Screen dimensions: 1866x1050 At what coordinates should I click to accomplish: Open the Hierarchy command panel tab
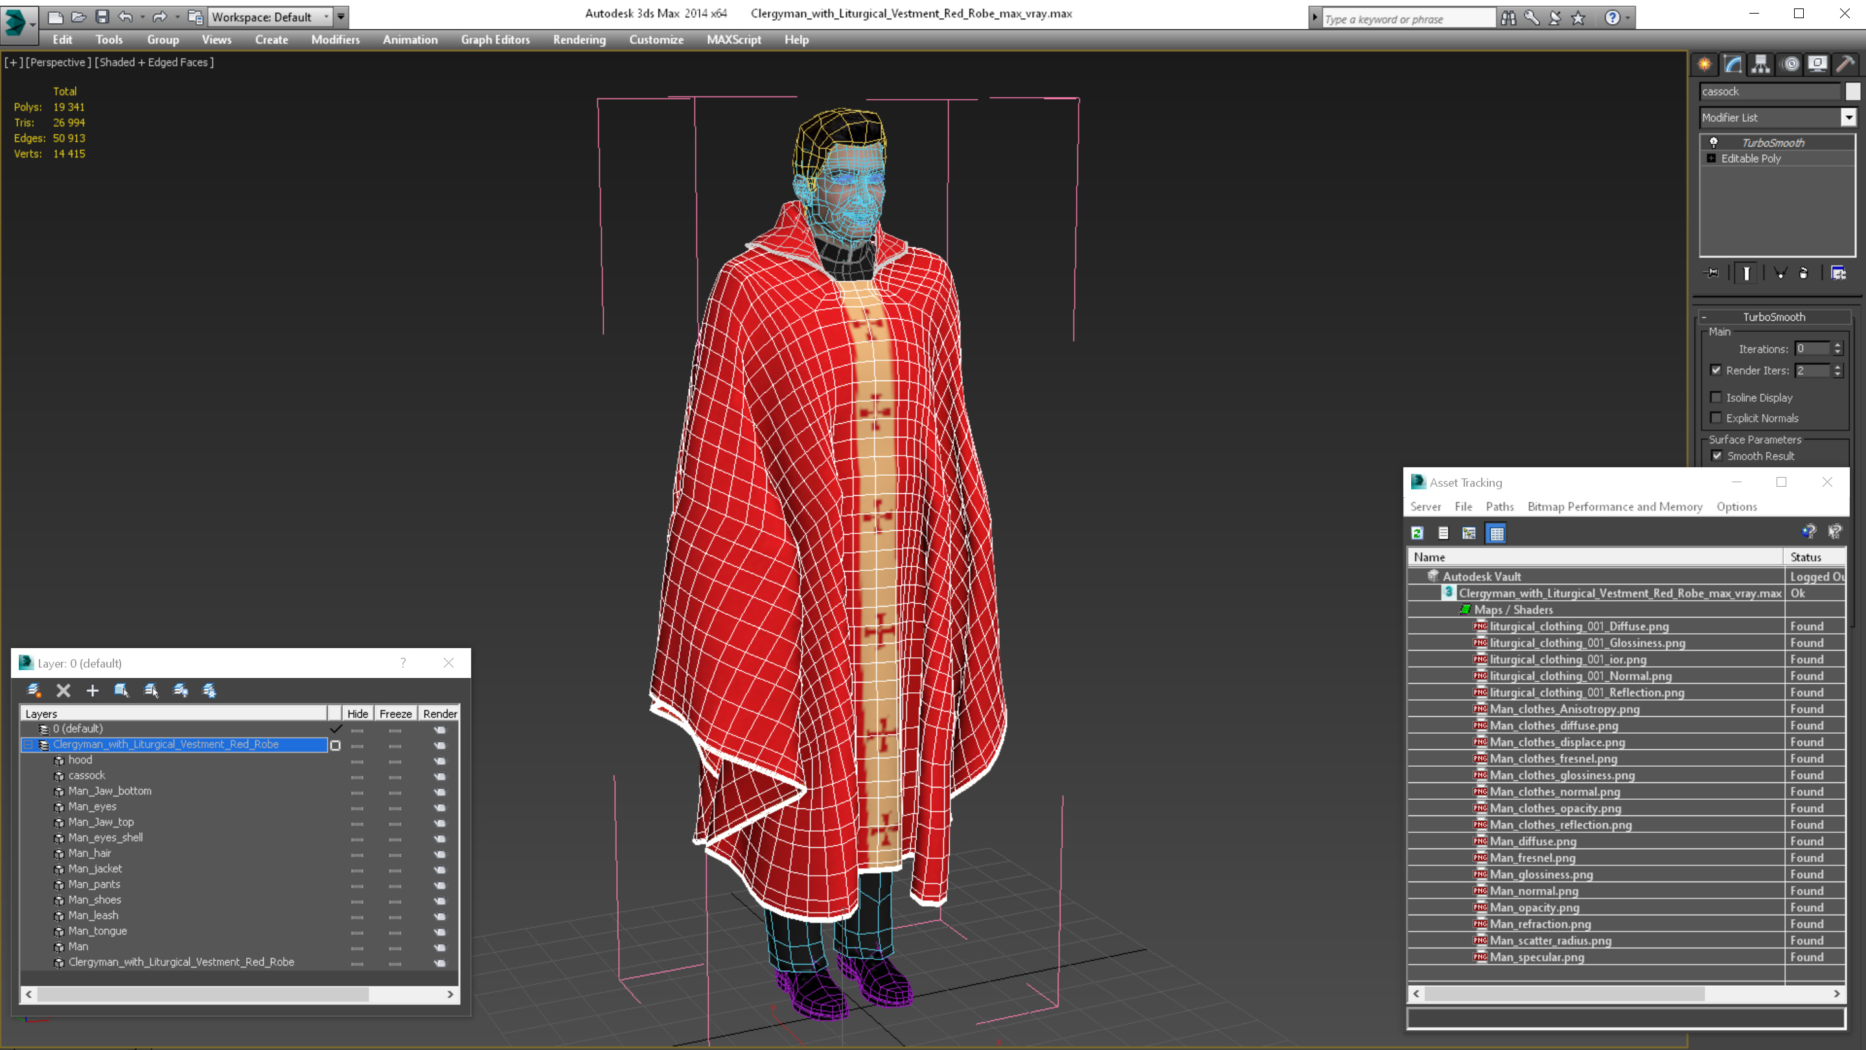1761,65
